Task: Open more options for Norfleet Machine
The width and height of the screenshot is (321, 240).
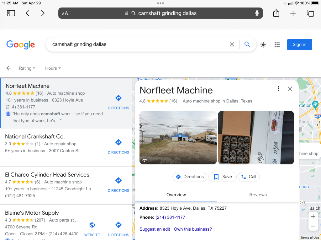Action: [x=278, y=89]
